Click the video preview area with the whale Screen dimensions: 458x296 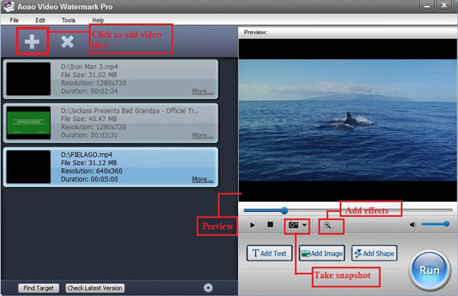347,120
